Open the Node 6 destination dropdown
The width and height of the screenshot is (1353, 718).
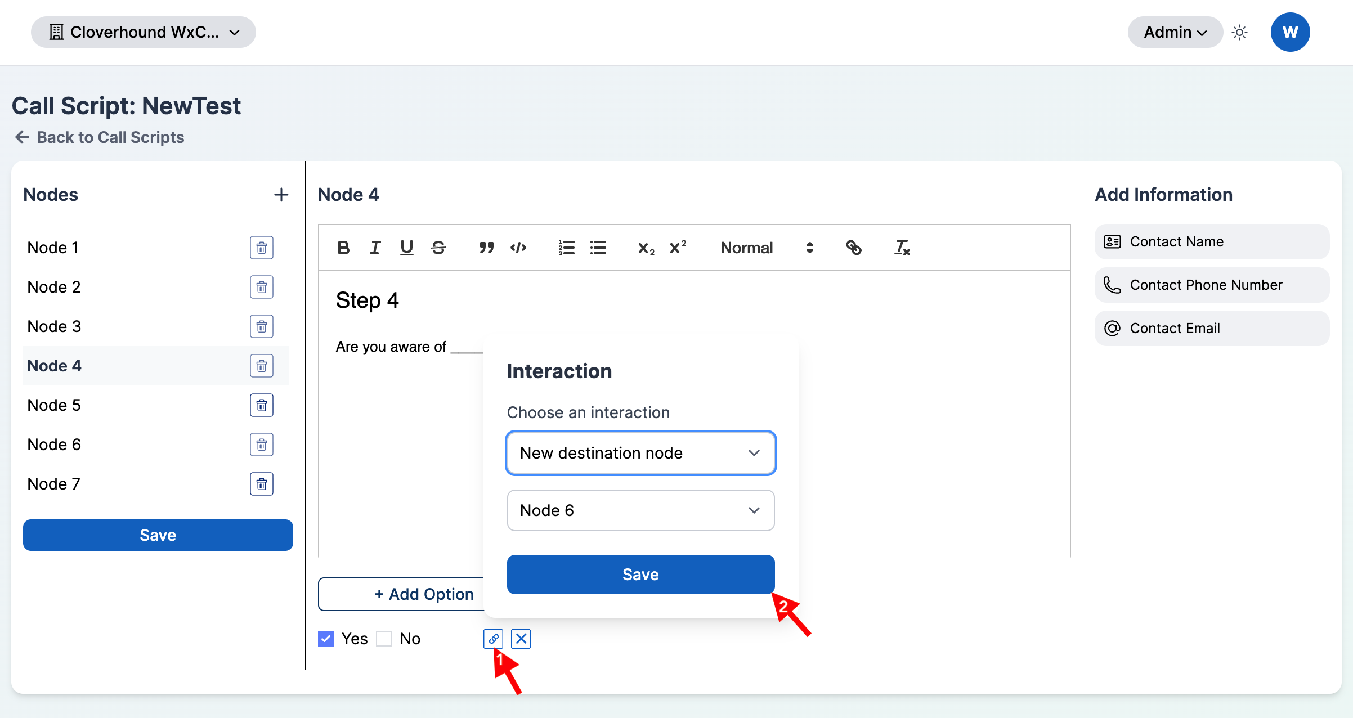coord(641,510)
